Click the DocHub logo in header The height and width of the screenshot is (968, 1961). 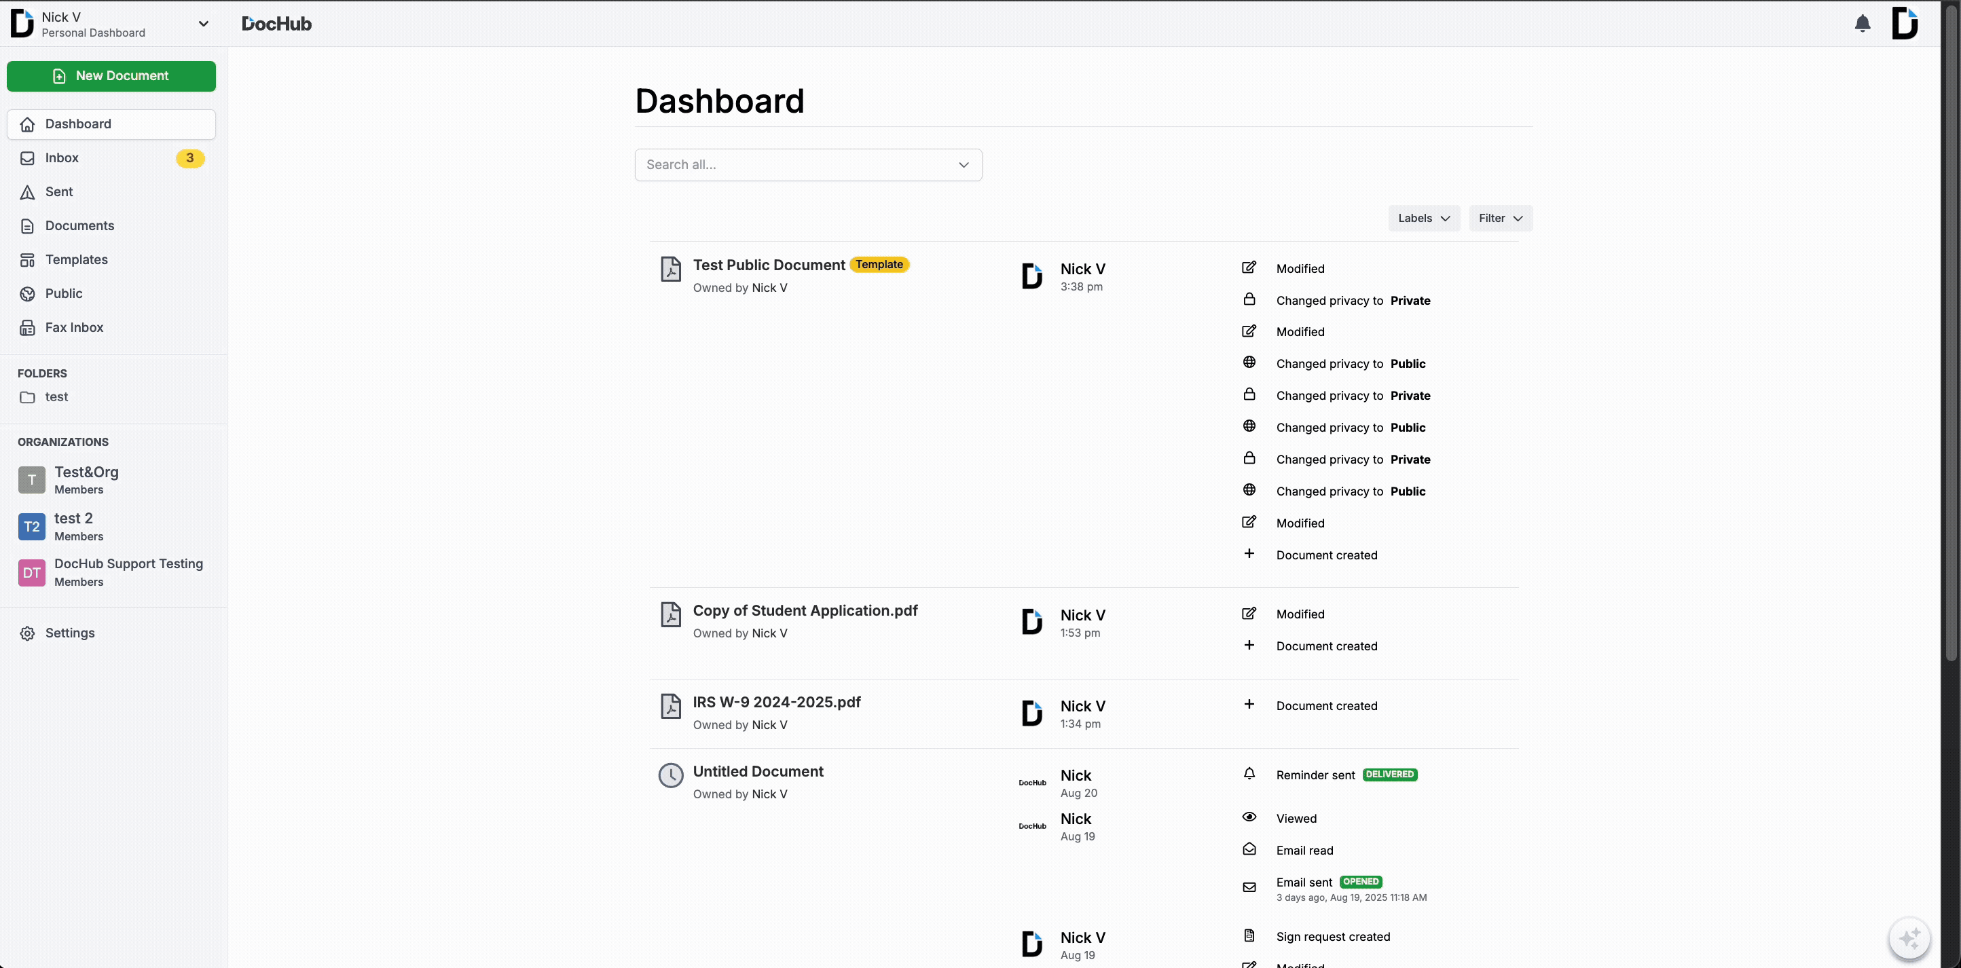point(276,24)
